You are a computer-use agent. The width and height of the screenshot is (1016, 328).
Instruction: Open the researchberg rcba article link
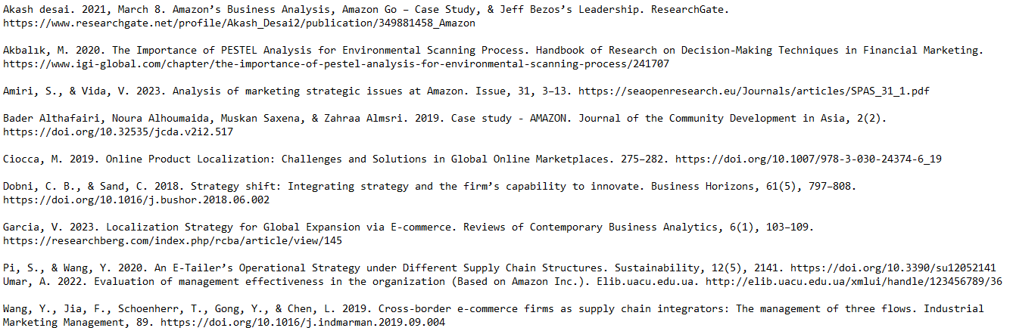[173, 241]
